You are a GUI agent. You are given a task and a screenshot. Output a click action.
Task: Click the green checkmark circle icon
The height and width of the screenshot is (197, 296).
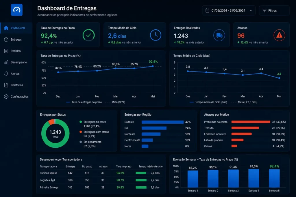tap(88, 35)
